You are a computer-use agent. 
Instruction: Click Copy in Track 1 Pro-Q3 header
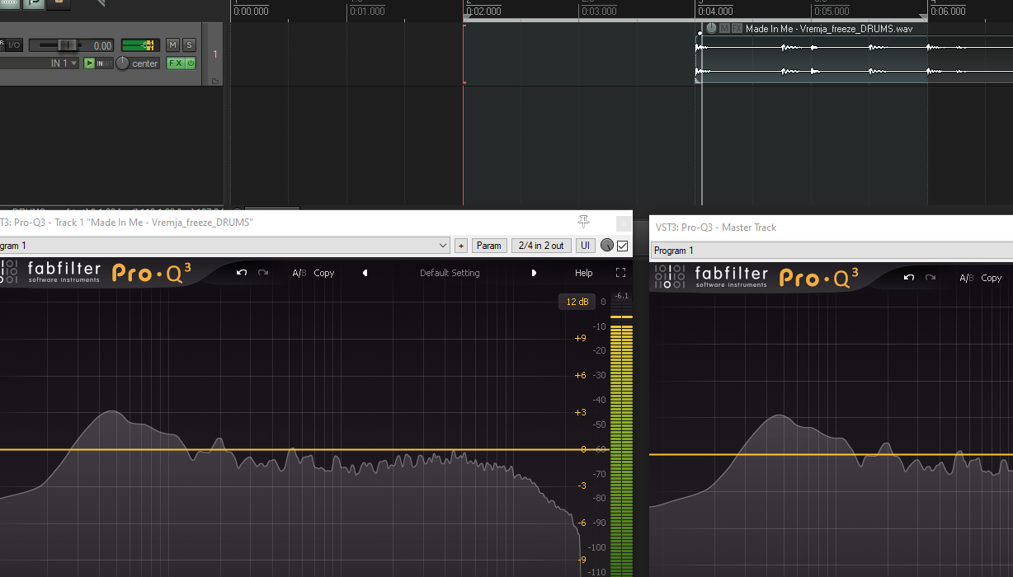[324, 273]
